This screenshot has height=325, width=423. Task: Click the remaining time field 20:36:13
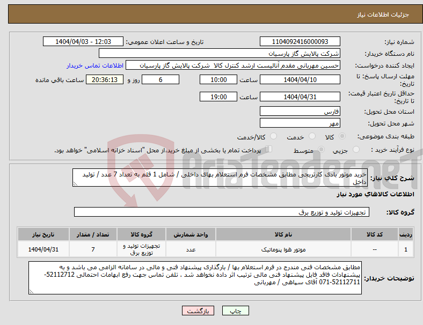[x=105, y=79]
